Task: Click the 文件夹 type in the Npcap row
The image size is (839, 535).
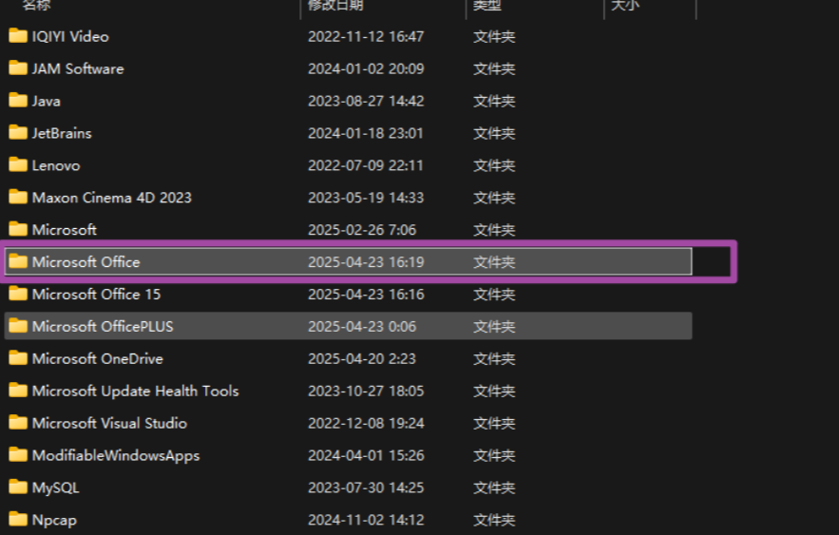Action: click(x=494, y=520)
